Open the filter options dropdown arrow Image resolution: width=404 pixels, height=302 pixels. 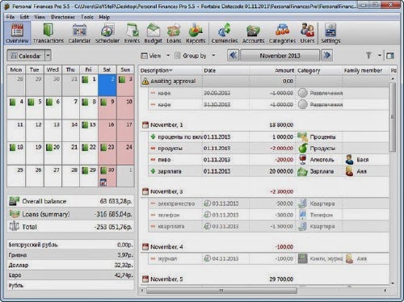379,56
